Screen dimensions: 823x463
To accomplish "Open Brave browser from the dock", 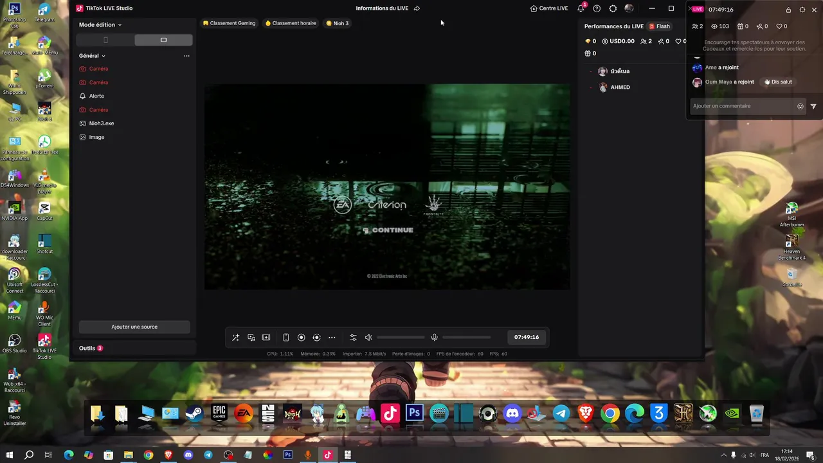I will tap(586, 413).
